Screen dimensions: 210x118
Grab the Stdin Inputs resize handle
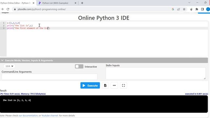point(205,78)
